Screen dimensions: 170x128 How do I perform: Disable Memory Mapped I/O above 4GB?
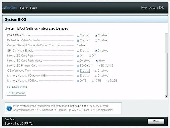tap(96, 76)
